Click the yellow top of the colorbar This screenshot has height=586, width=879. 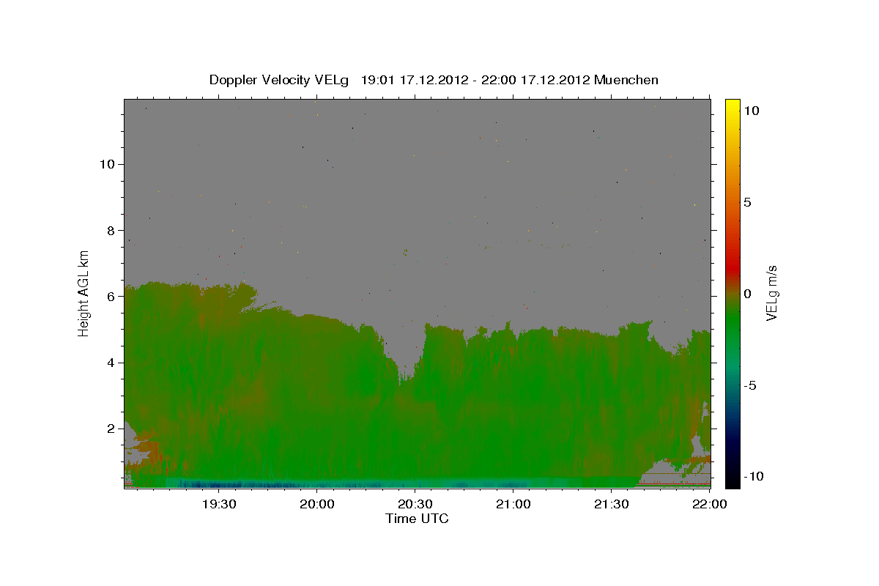point(732,106)
